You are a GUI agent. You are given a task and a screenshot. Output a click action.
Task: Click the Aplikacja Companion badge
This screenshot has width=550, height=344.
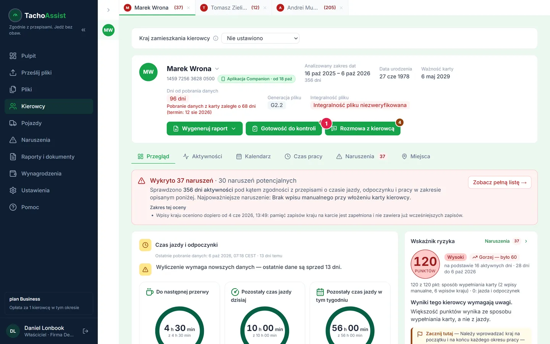point(257,79)
